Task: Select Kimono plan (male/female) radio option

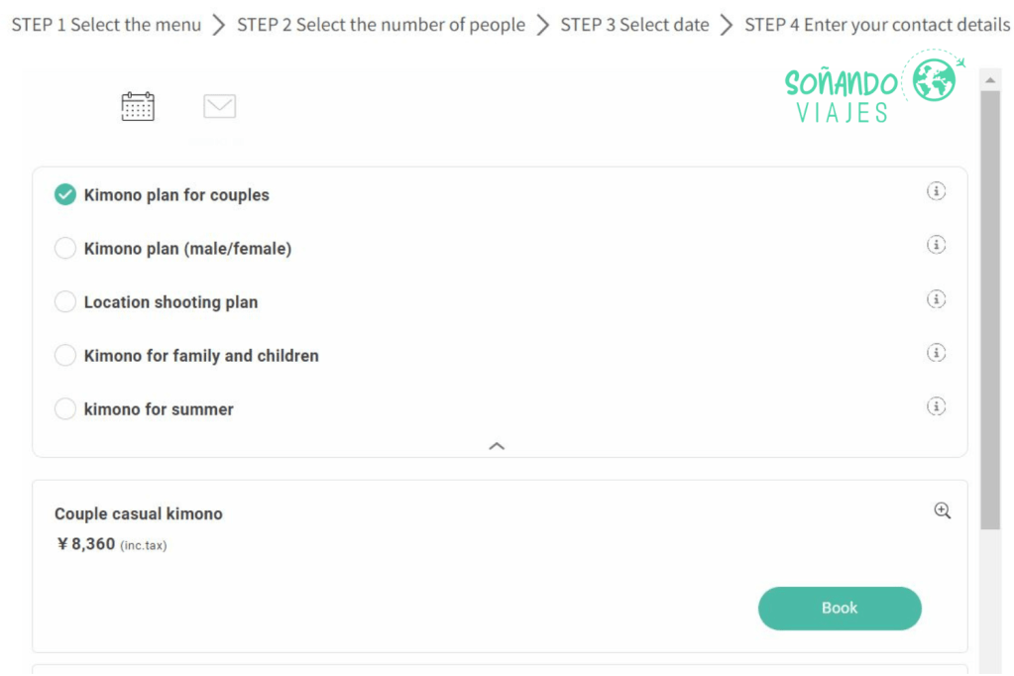Action: click(65, 249)
